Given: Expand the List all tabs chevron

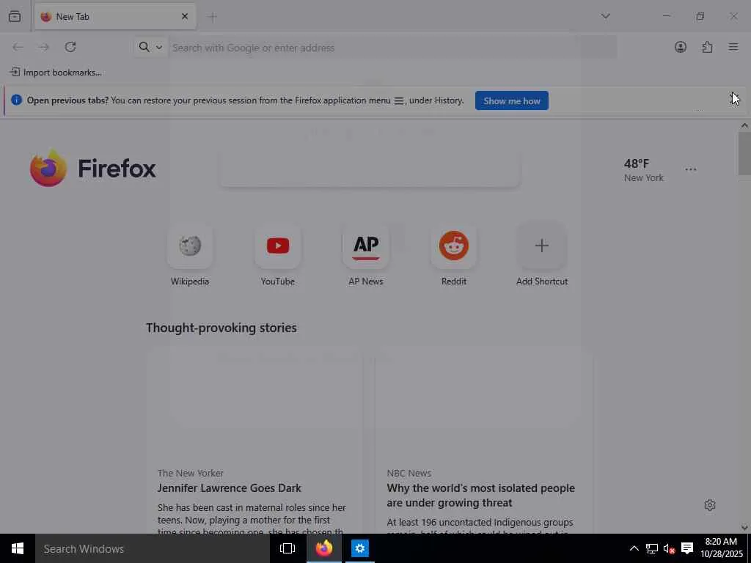Looking at the screenshot, I should coord(605,16).
